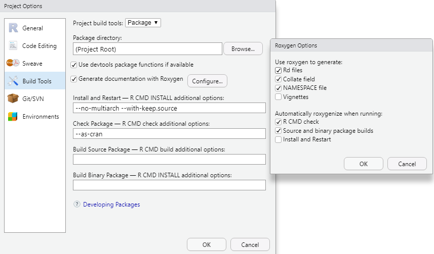
Task: Click the help question mark icon
Action: 76,205
